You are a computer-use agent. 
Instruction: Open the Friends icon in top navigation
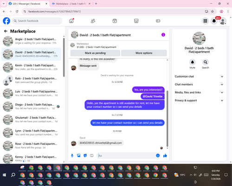[x=93, y=21]
